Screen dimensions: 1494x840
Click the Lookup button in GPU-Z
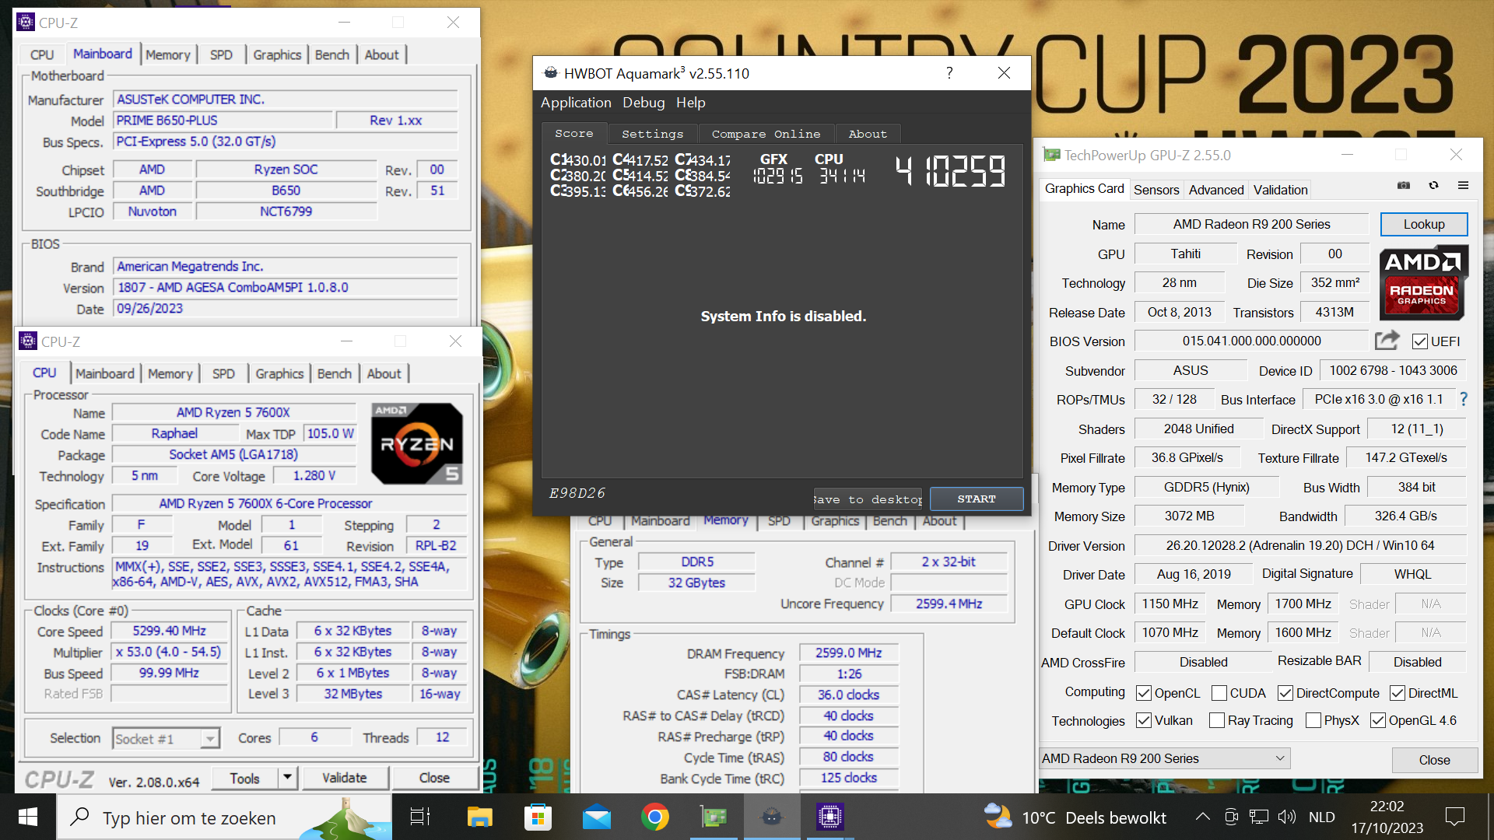[1424, 224]
